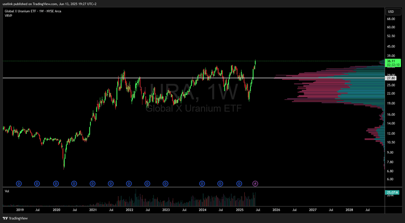Viewport: 405px width, 223px height.
Task: Select the dividend icon below 2023
Action: tap(165, 184)
